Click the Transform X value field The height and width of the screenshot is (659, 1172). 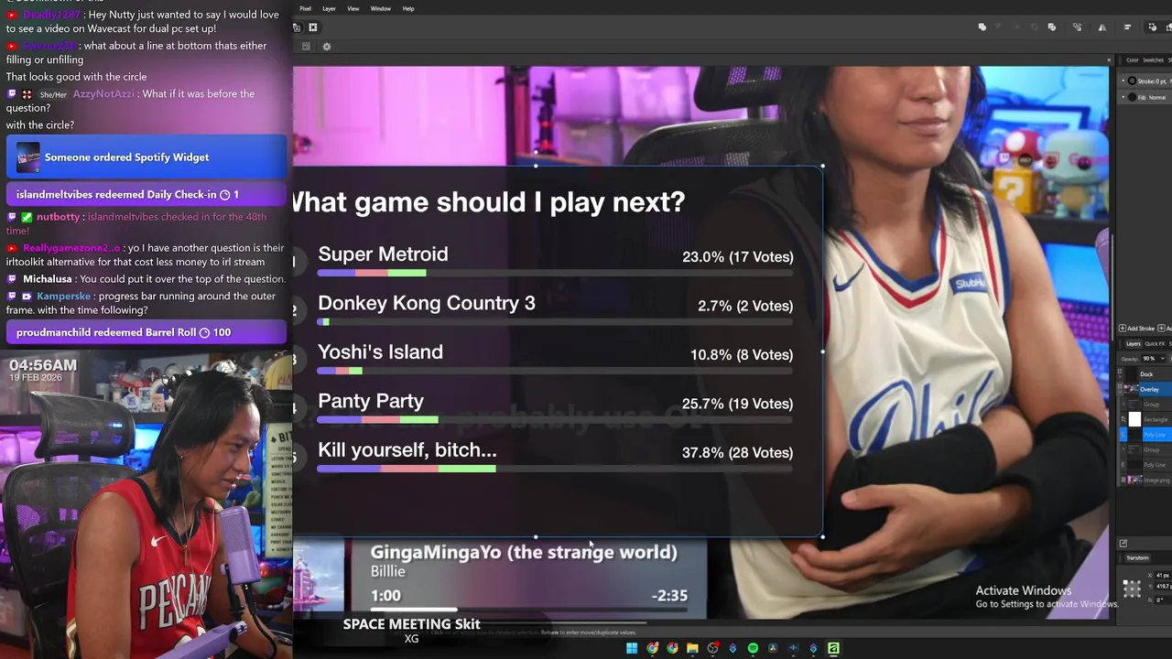coord(1163,576)
